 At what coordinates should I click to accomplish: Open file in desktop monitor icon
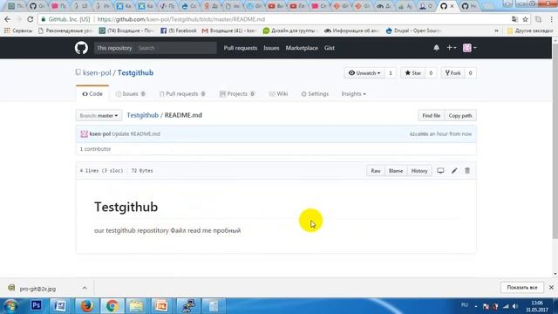click(x=440, y=171)
